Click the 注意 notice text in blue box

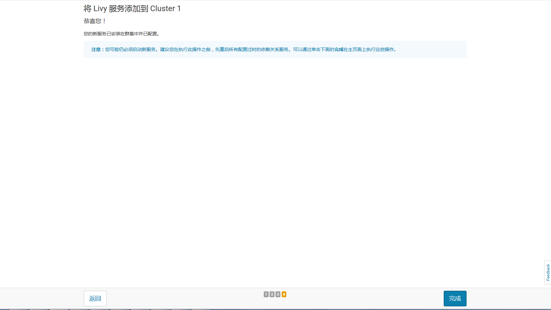(244, 49)
